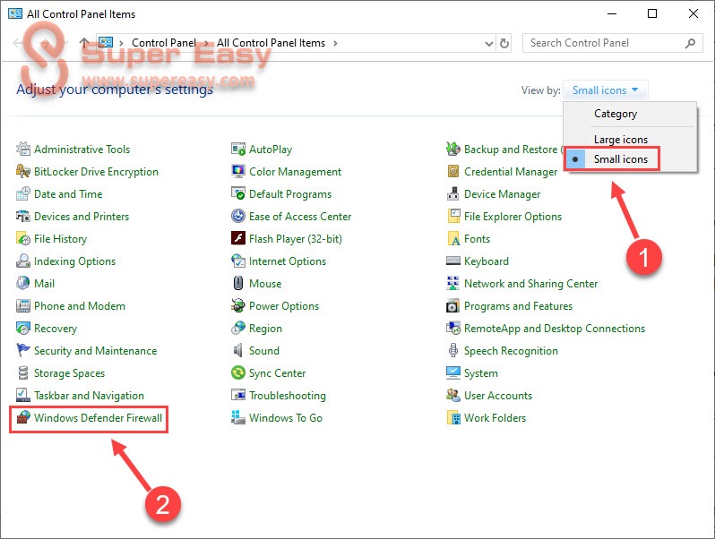Open the Sound speaker icon

tap(238, 350)
